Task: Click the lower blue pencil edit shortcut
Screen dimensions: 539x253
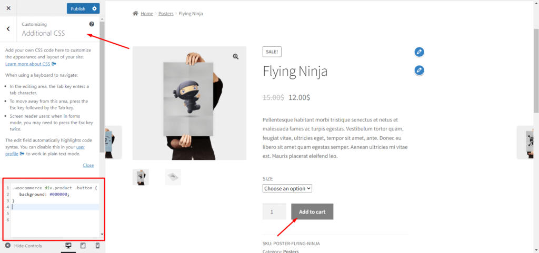Action: [419, 70]
